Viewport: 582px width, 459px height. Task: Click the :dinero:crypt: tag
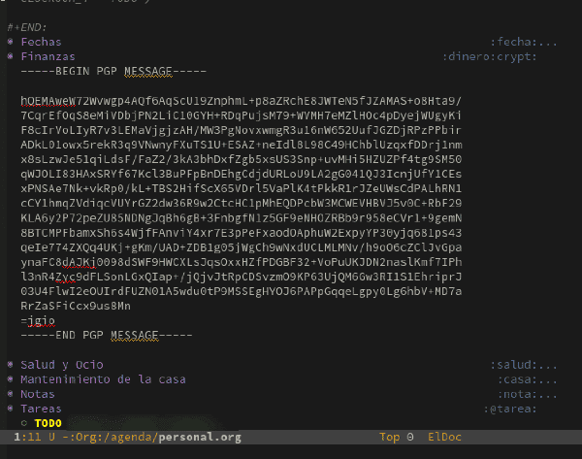click(x=490, y=56)
